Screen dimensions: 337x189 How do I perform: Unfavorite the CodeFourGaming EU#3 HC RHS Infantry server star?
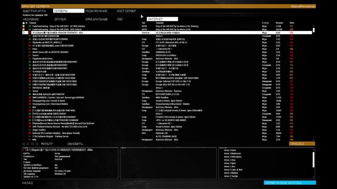point(24,26)
